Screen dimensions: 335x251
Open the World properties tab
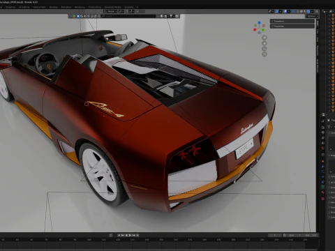pos(323,148)
